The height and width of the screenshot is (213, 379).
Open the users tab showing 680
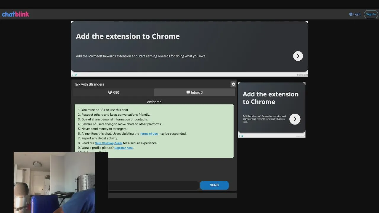coord(114,93)
